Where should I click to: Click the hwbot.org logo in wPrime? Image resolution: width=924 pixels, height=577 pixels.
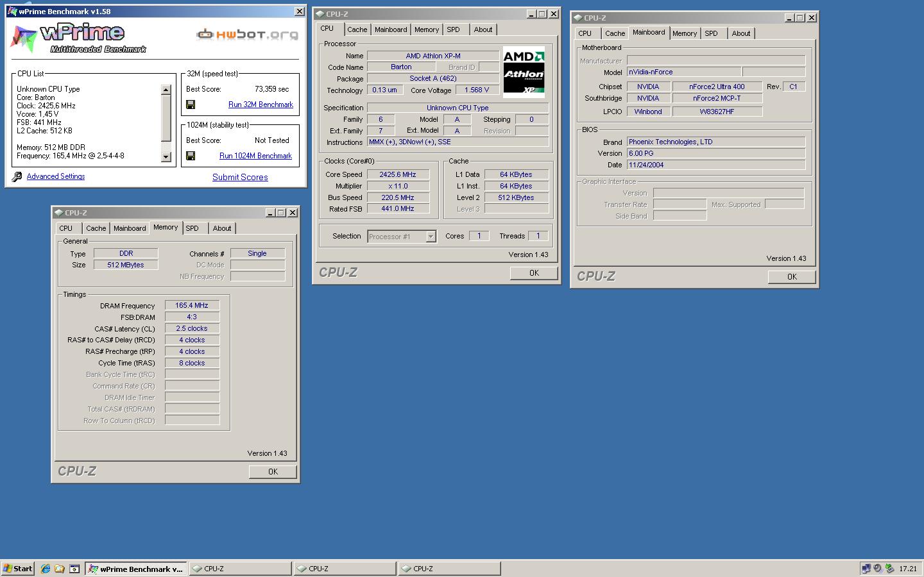pyautogui.click(x=247, y=34)
